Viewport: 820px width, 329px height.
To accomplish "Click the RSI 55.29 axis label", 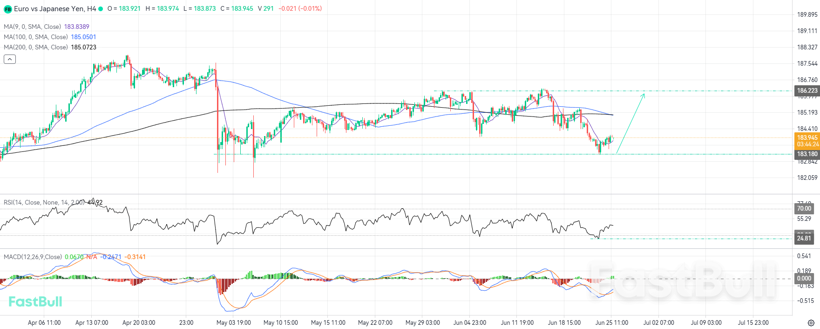I will click(x=804, y=219).
